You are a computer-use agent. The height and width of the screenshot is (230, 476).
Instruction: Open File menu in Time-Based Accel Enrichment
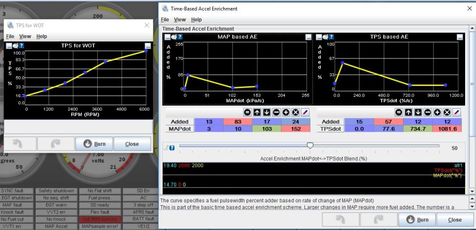165,19
